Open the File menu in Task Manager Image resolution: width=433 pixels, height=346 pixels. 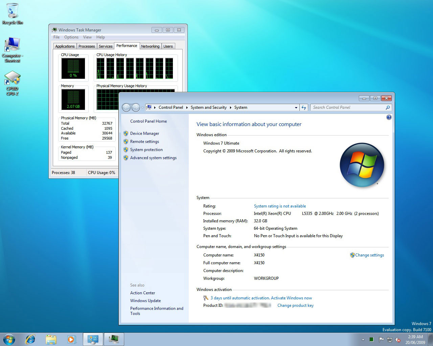point(56,37)
